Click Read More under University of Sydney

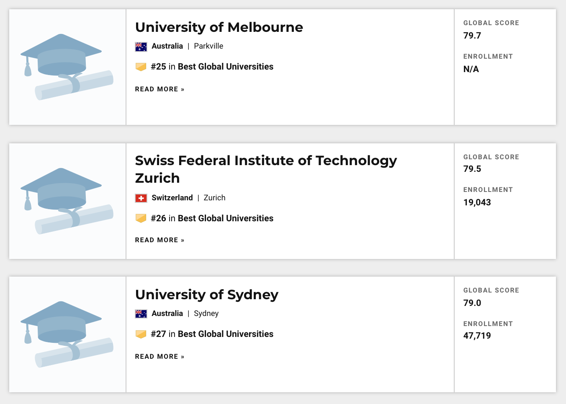(160, 357)
